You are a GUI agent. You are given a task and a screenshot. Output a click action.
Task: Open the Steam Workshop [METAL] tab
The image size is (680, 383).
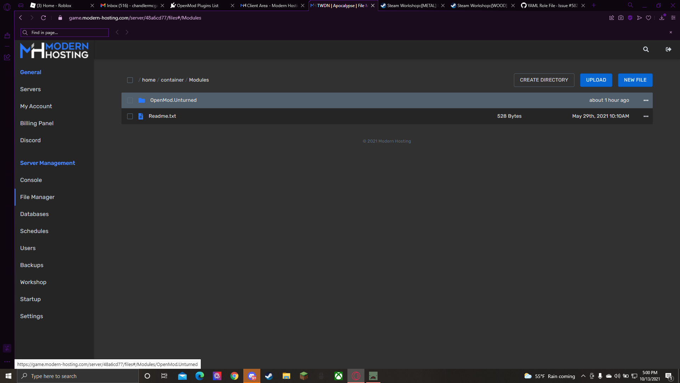[x=411, y=5]
